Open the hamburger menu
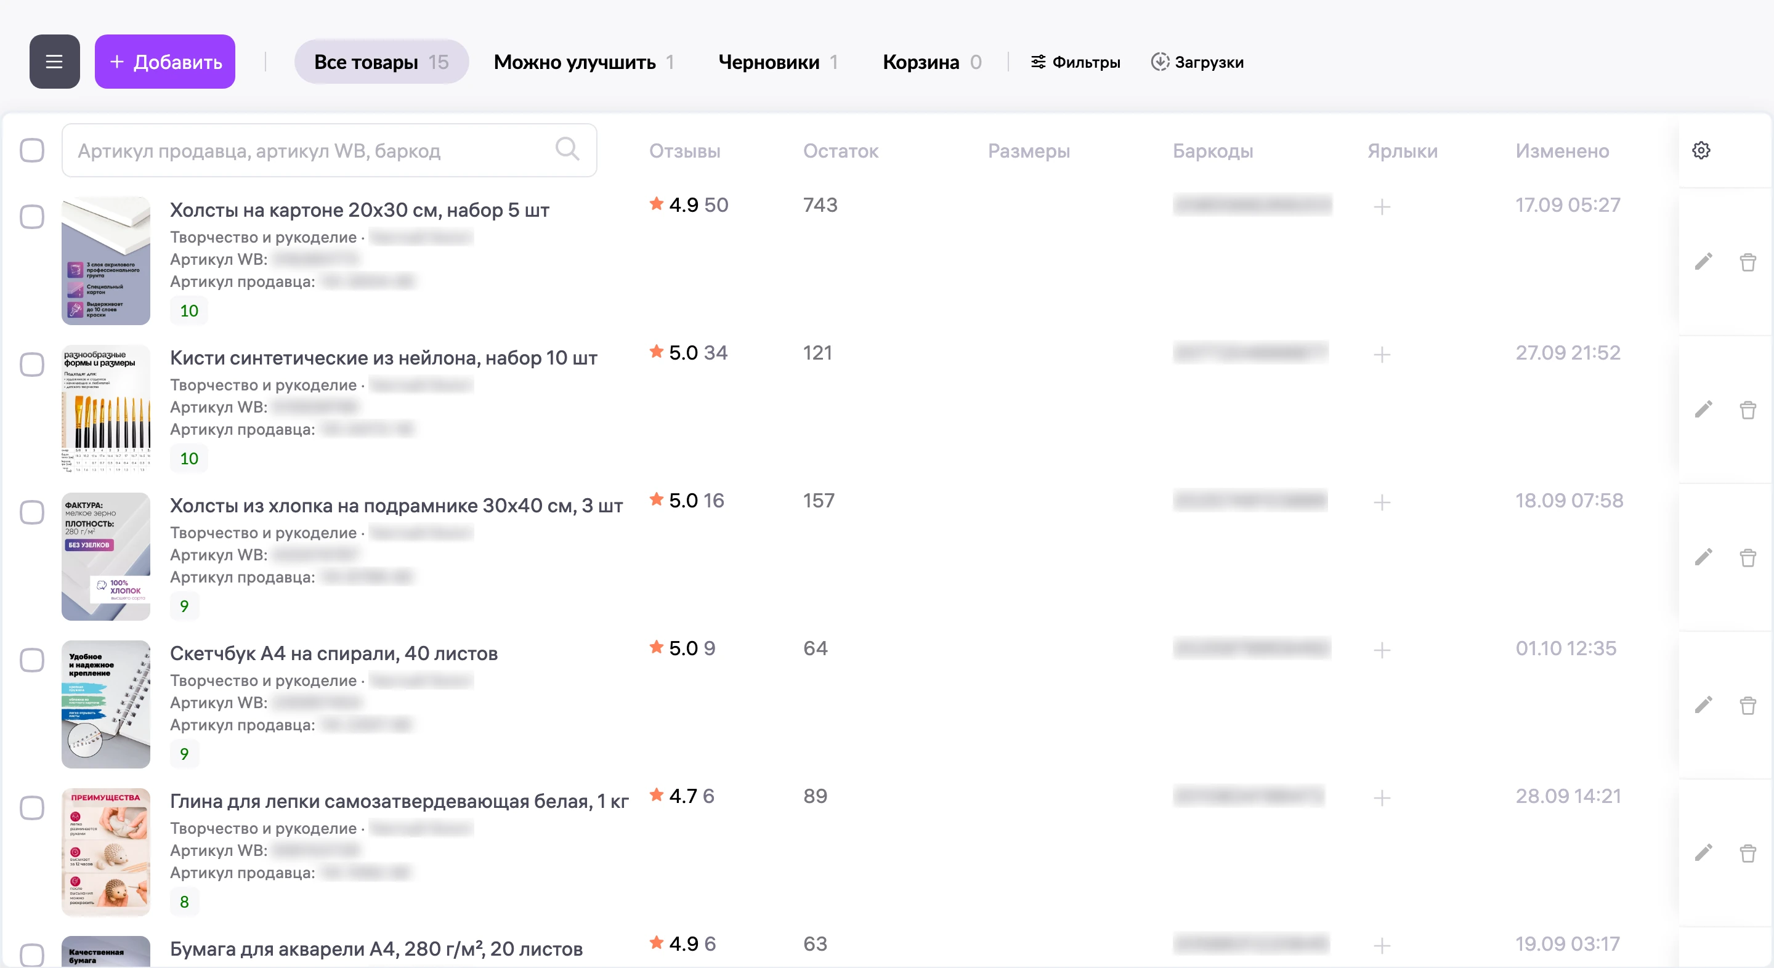Screen dimensions: 1774x968 54,62
